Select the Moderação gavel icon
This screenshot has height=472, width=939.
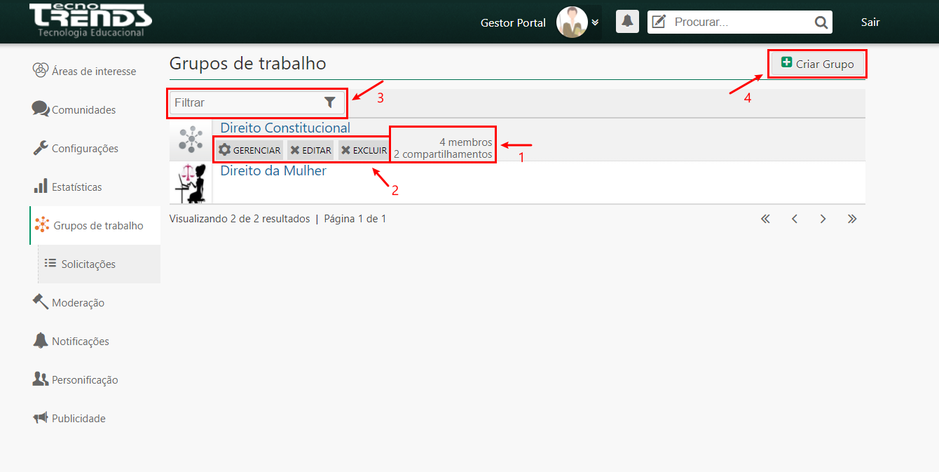coord(39,302)
